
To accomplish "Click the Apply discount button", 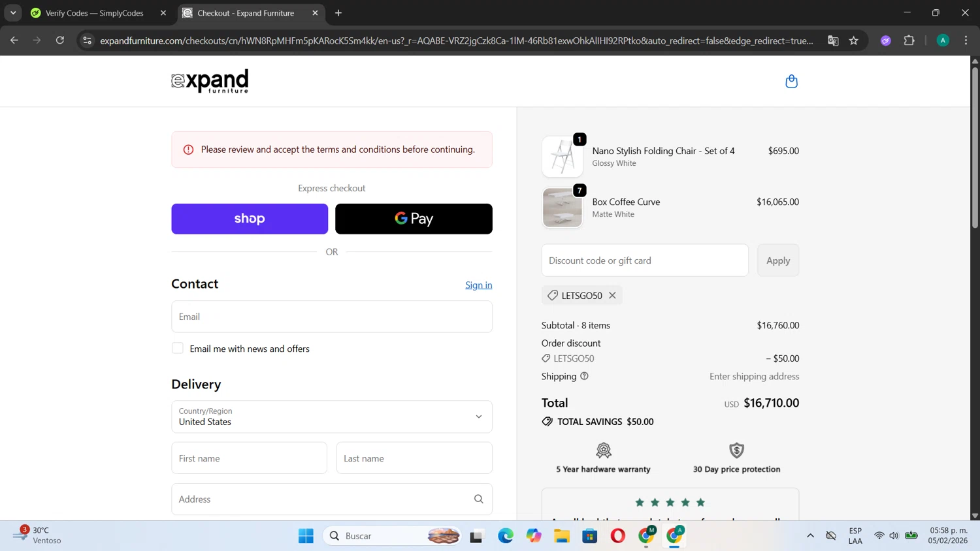I will (x=778, y=260).
